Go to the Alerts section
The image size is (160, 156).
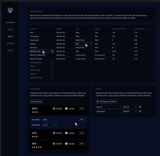pos(10,30)
